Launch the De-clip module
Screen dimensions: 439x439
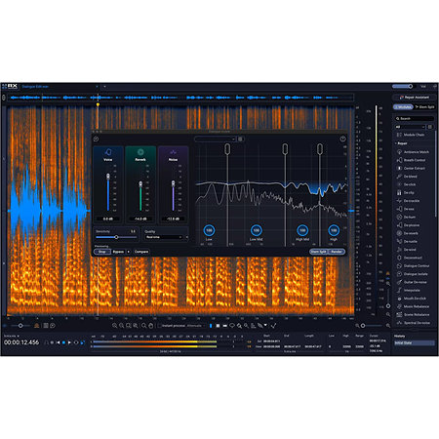406,192
